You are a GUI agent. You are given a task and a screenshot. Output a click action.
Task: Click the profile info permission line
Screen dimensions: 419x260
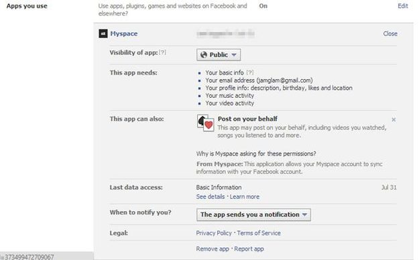pyautogui.click(x=279, y=88)
